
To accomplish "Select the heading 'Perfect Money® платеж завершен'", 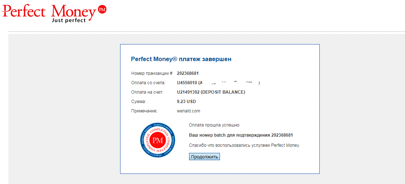I will point(181,59).
